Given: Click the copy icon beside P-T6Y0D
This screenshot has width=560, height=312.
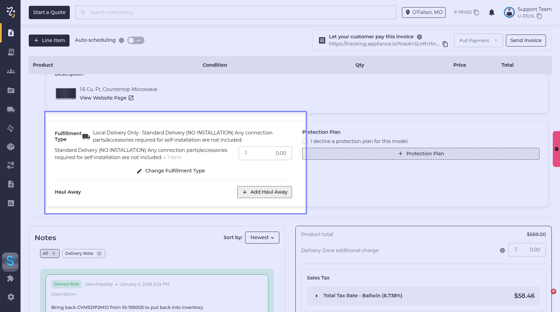Looking at the screenshot, I should (476, 12).
